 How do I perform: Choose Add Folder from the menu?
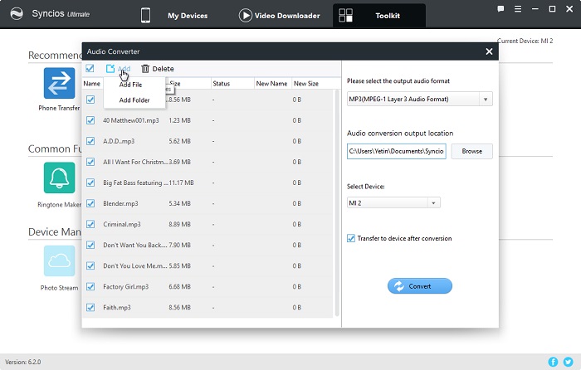(134, 100)
